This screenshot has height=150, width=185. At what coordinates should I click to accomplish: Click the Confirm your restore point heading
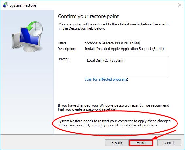click(x=88, y=16)
